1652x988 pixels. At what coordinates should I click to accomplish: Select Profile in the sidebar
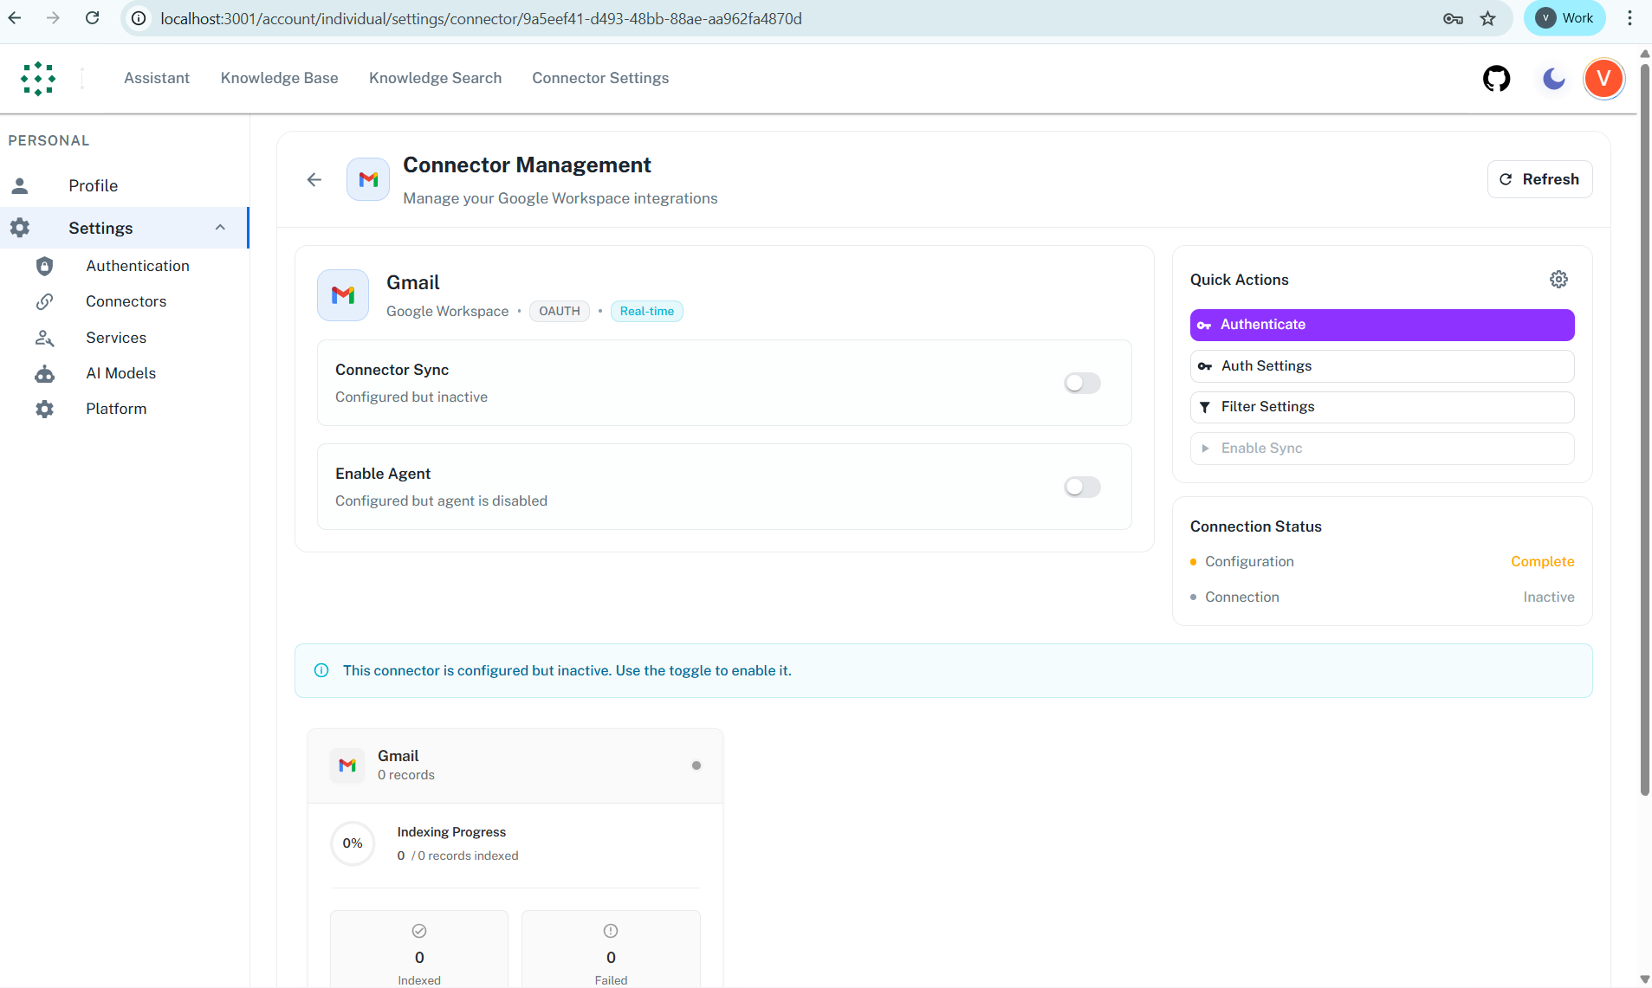point(125,185)
